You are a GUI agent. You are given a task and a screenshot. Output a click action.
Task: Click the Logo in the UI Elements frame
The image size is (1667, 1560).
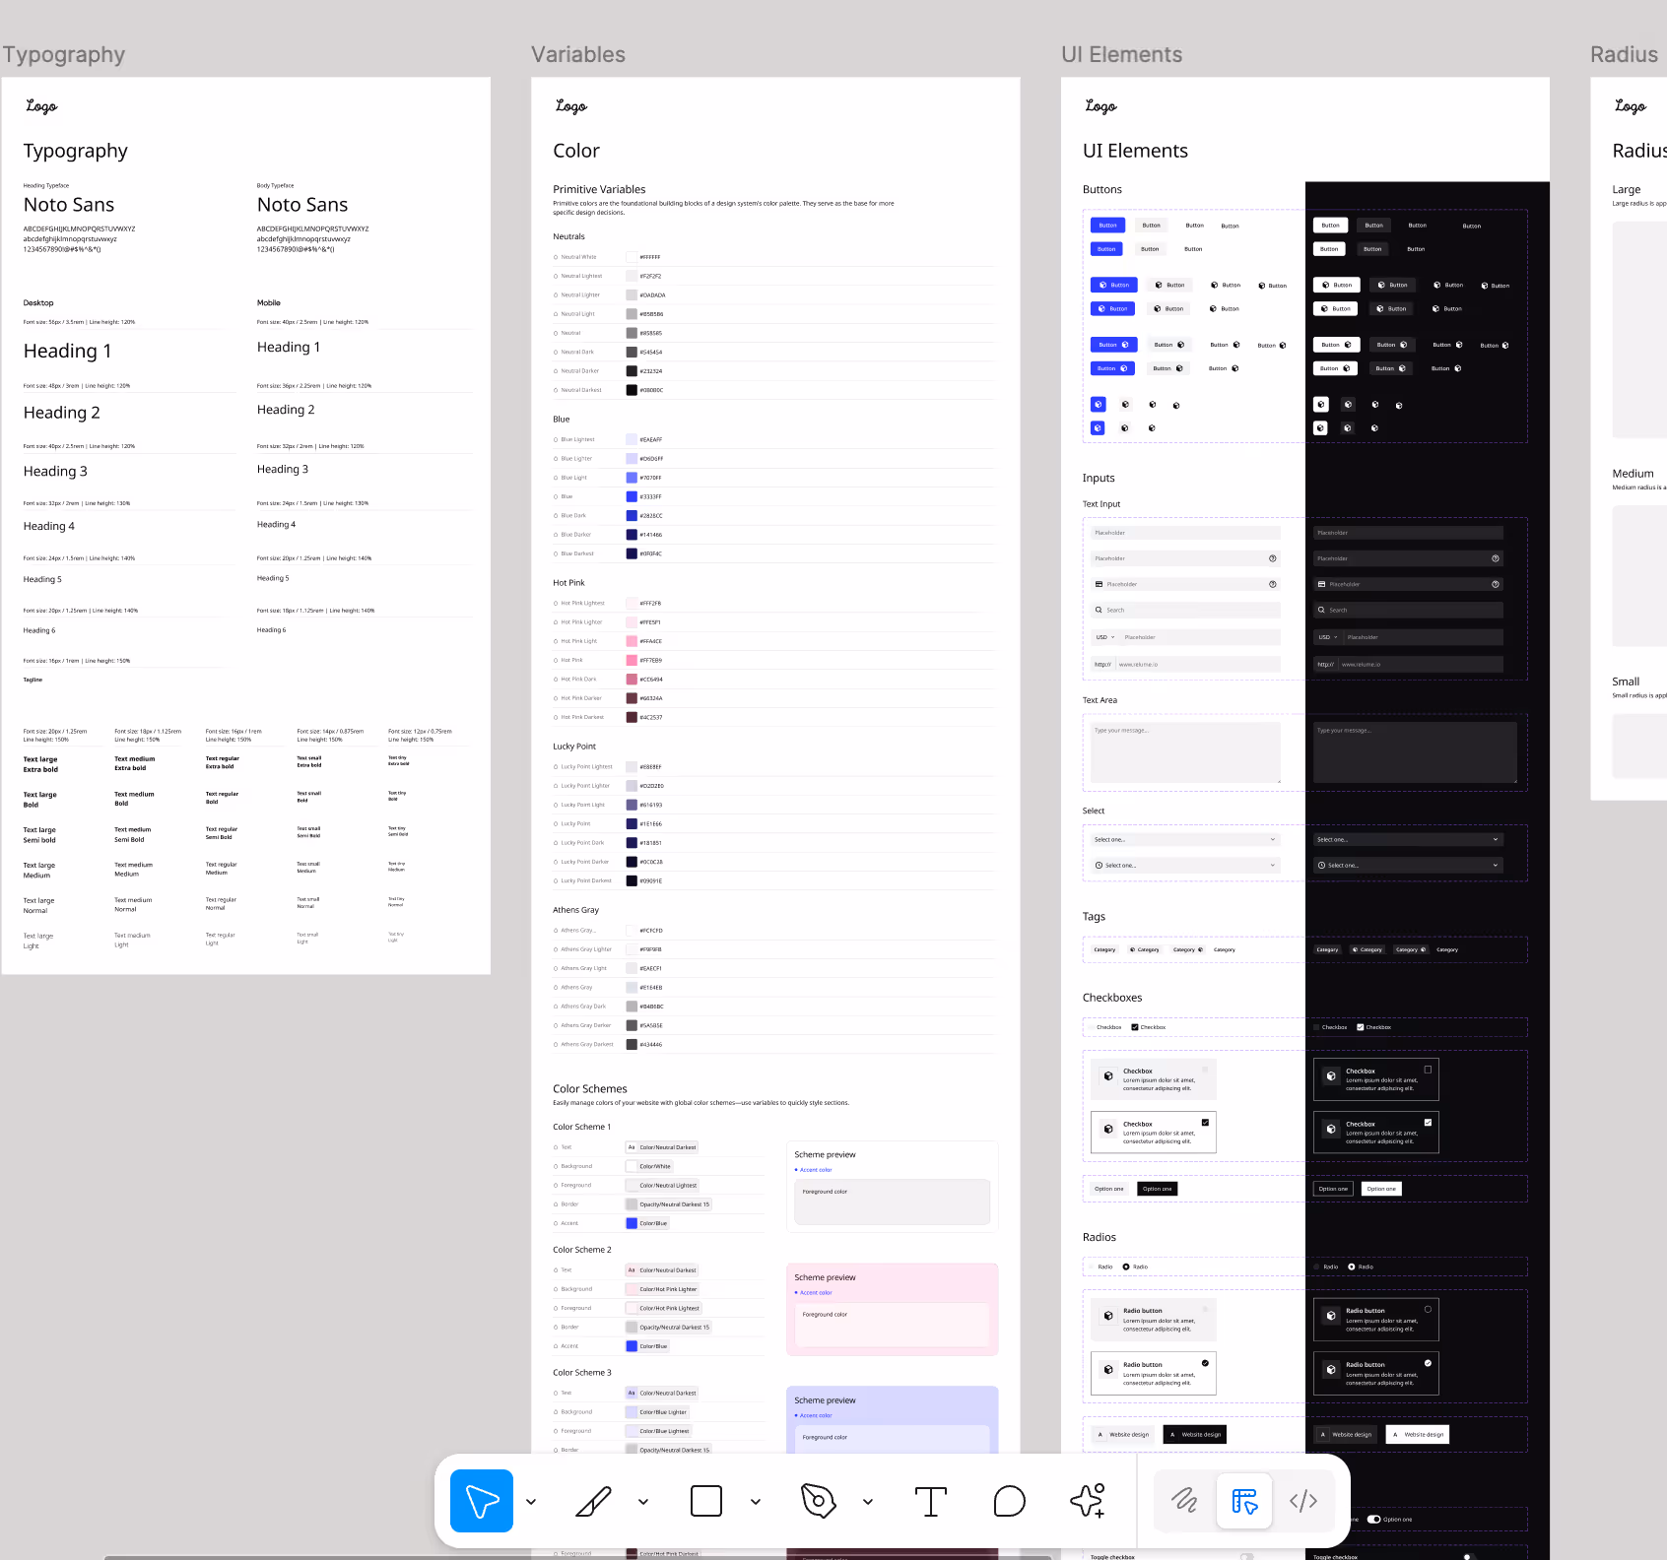point(1100,106)
